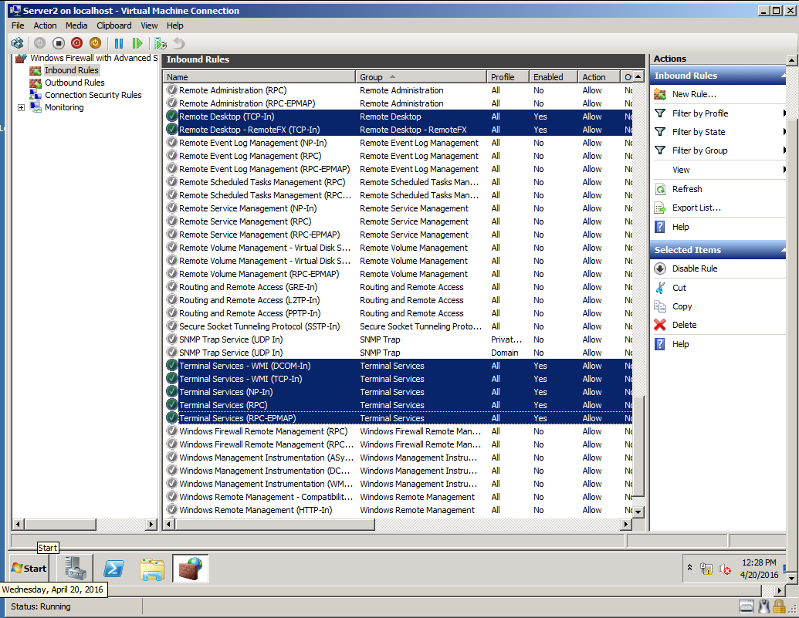Image resolution: width=799 pixels, height=618 pixels.
Task: Show hidden tray icons arrow
Action: [690, 567]
